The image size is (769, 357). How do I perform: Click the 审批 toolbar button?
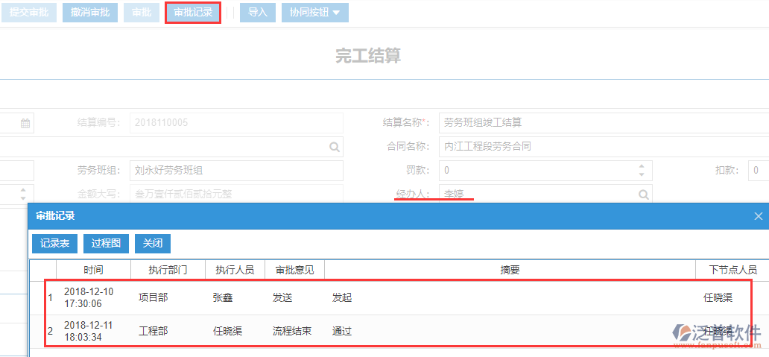point(142,13)
